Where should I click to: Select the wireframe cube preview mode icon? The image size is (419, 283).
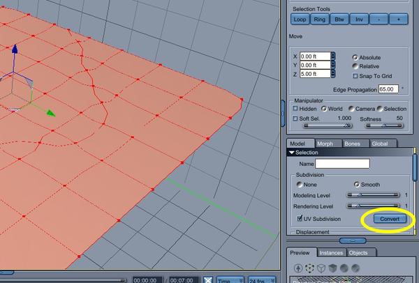tap(321, 268)
